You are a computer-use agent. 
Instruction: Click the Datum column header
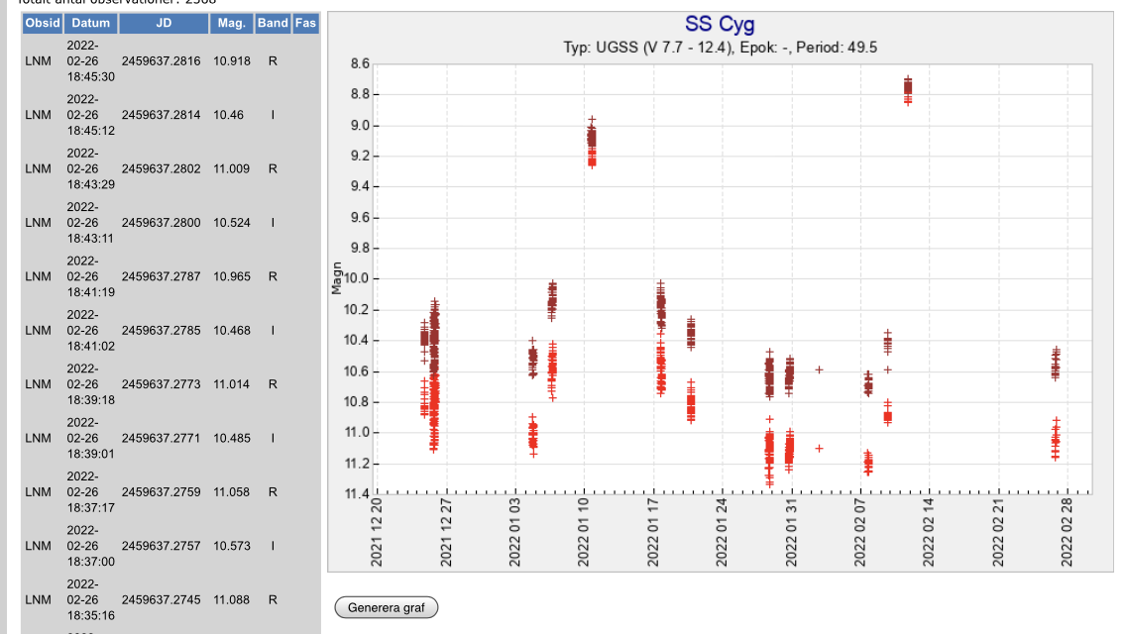pyautogui.click(x=90, y=22)
